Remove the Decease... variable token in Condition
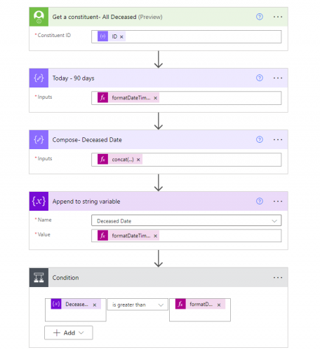 [95, 305]
